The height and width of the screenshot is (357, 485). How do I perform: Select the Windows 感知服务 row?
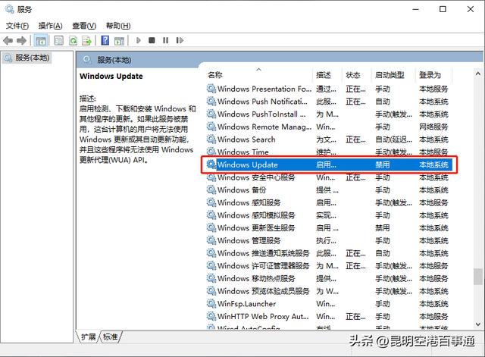(329, 202)
